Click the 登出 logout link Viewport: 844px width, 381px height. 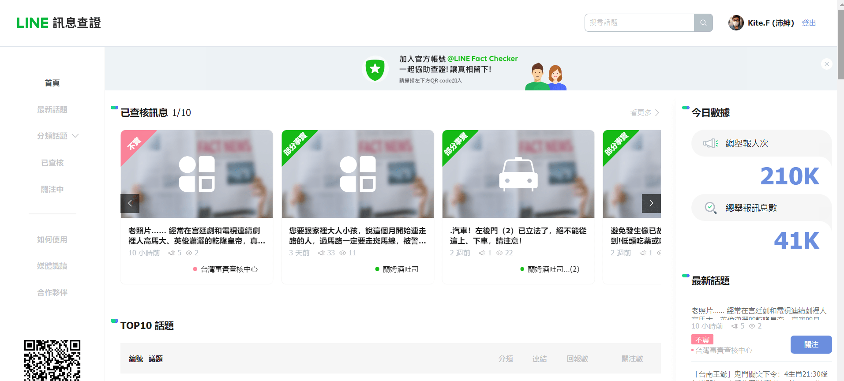click(808, 23)
